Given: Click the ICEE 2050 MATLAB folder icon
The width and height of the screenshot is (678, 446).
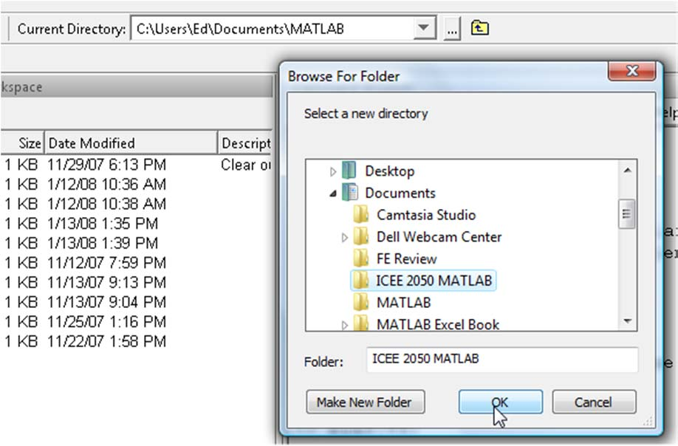Looking at the screenshot, I should coord(360,280).
